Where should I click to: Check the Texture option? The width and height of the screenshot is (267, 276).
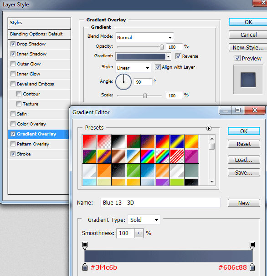(19, 104)
